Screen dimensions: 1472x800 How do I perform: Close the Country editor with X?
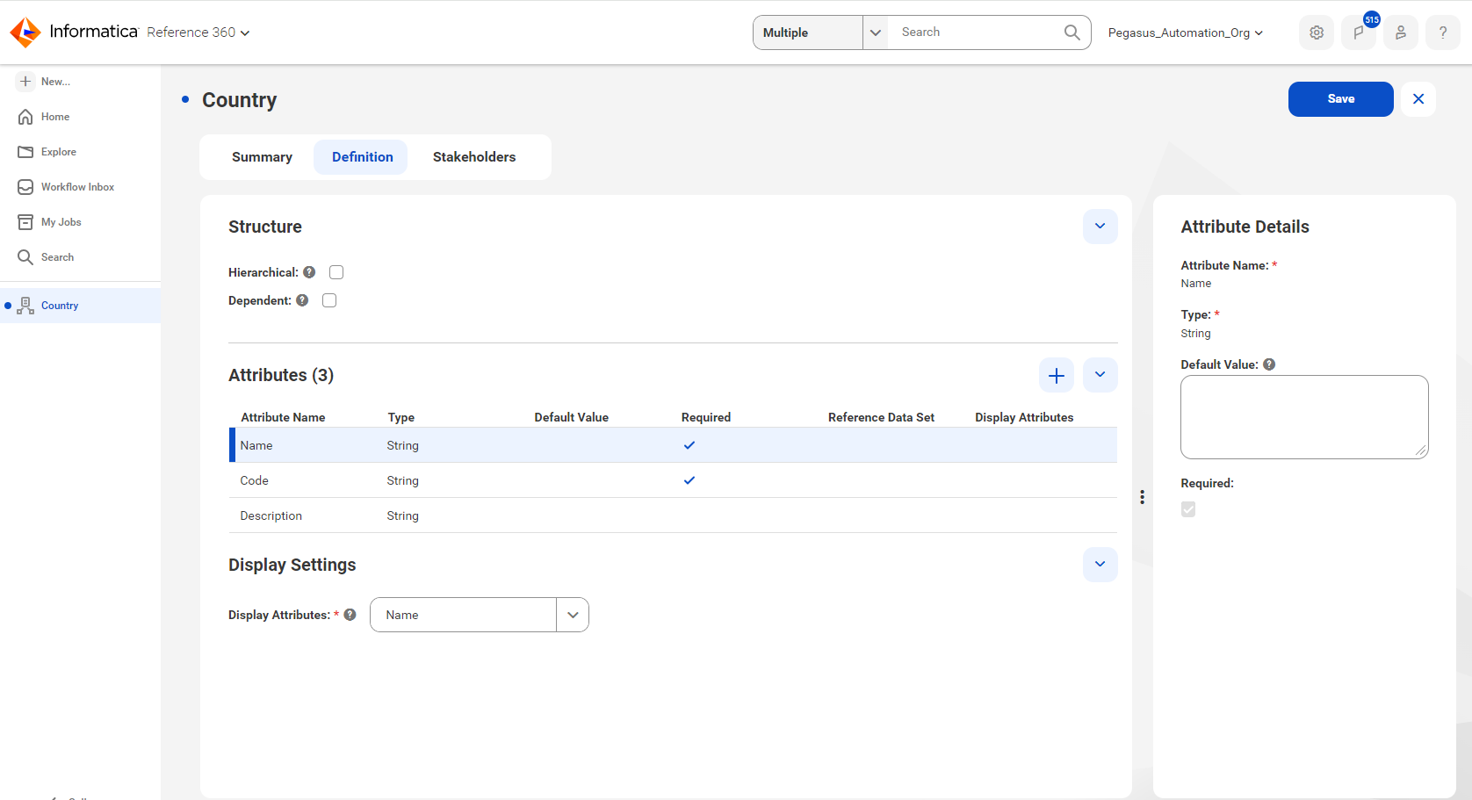pyautogui.click(x=1418, y=99)
